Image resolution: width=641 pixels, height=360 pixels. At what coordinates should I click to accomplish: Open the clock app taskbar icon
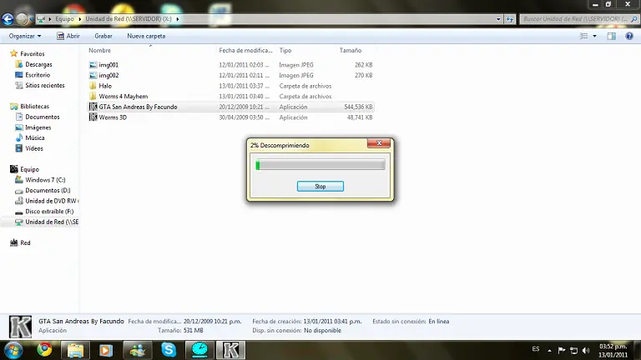click(x=199, y=350)
